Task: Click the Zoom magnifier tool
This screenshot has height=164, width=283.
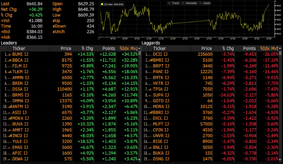Action: (x=205, y=3)
